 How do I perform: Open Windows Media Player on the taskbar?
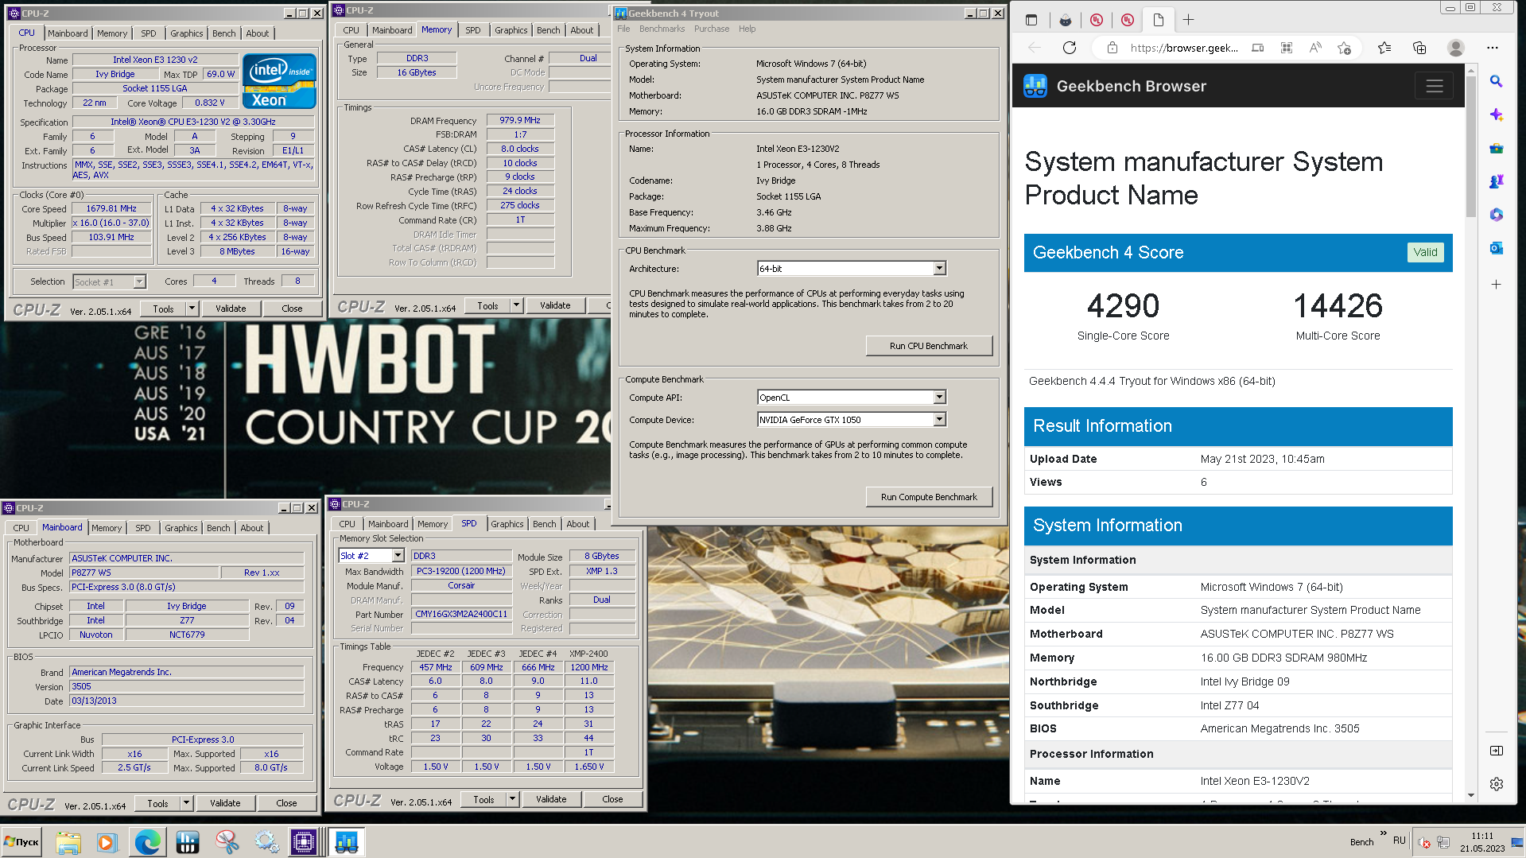coord(107,841)
